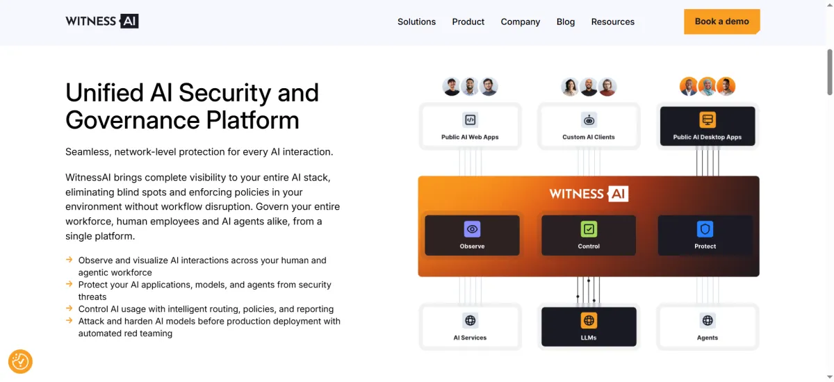Click the Public AI Web Apps code icon
The height and width of the screenshot is (382, 834).
pos(470,120)
